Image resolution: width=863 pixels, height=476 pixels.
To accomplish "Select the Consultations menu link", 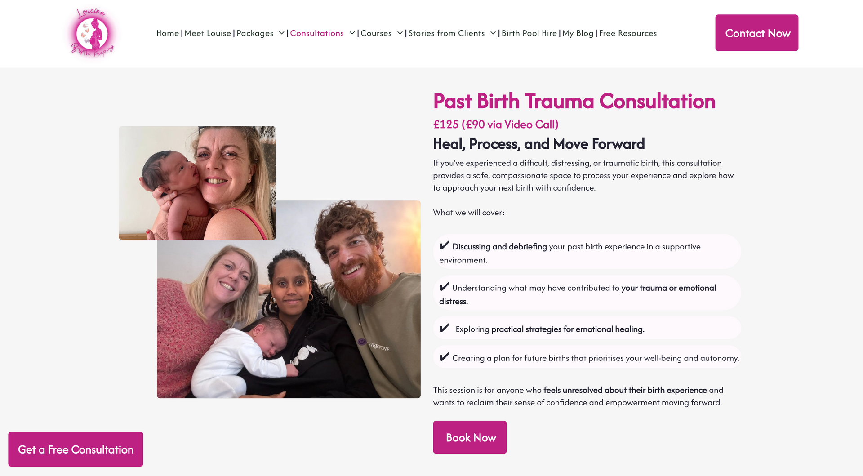I will pos(317,33).
